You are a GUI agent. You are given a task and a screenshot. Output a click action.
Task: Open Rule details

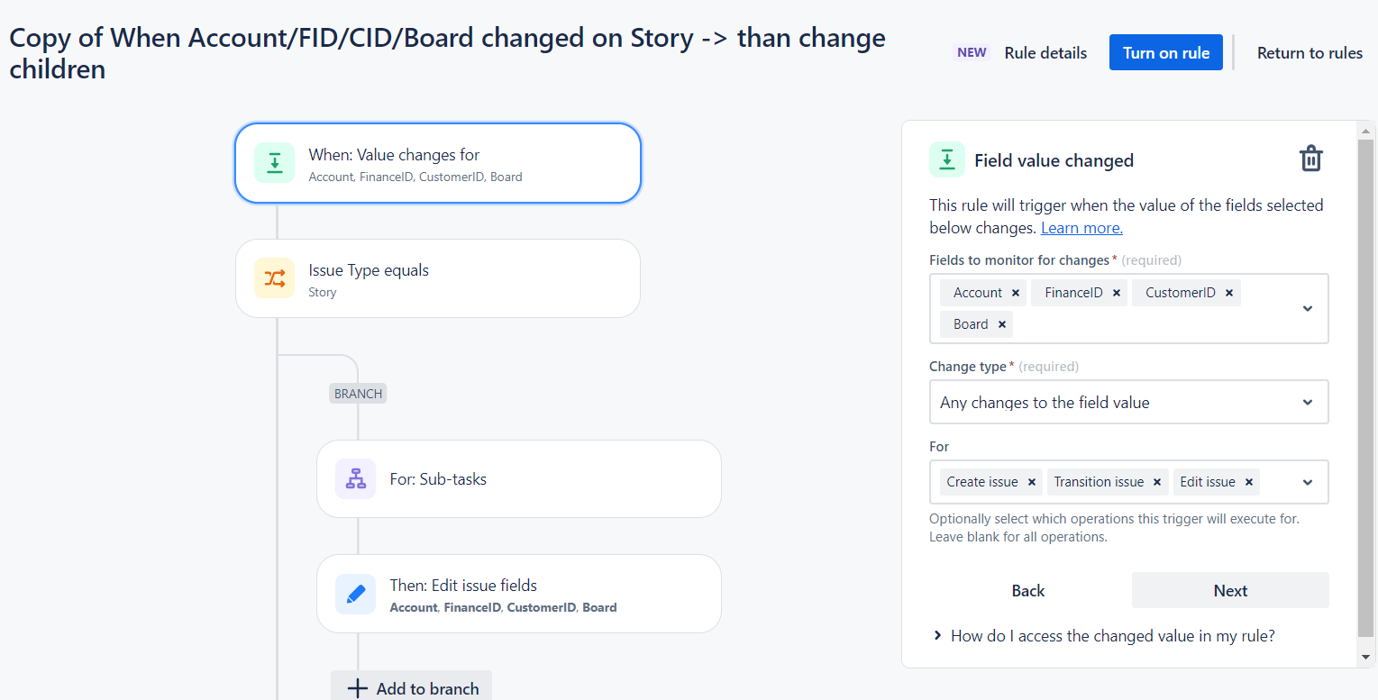click(x=1045, y=53)
